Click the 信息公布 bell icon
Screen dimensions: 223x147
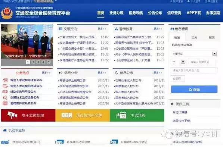click(116, 73)
